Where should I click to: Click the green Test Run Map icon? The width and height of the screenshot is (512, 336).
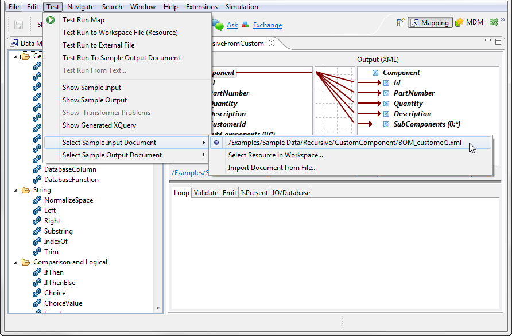tap(51, 20)
